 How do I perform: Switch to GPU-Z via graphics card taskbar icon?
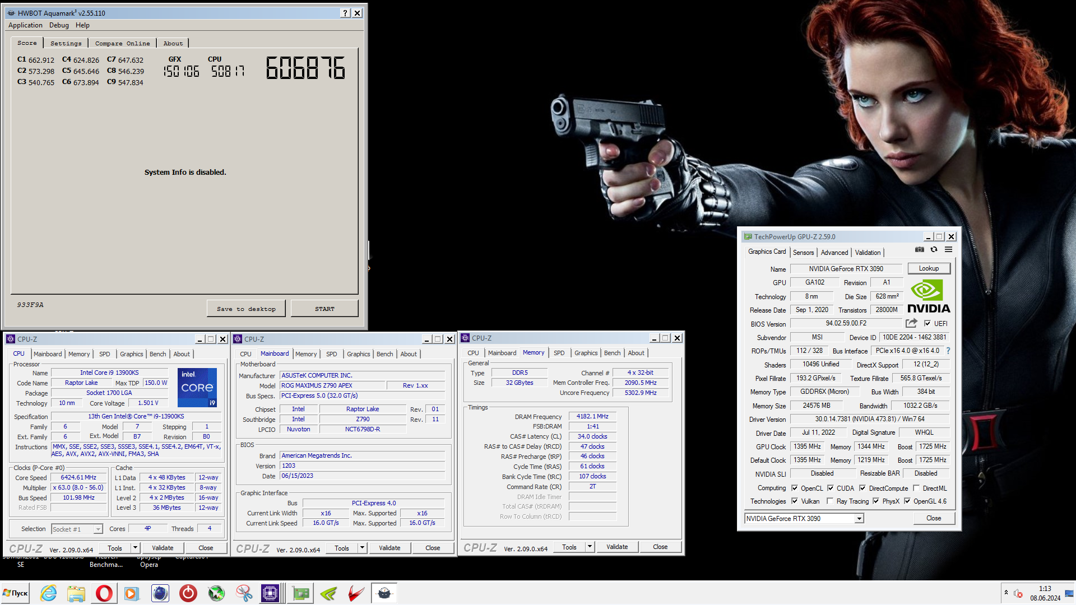point(301,593)
